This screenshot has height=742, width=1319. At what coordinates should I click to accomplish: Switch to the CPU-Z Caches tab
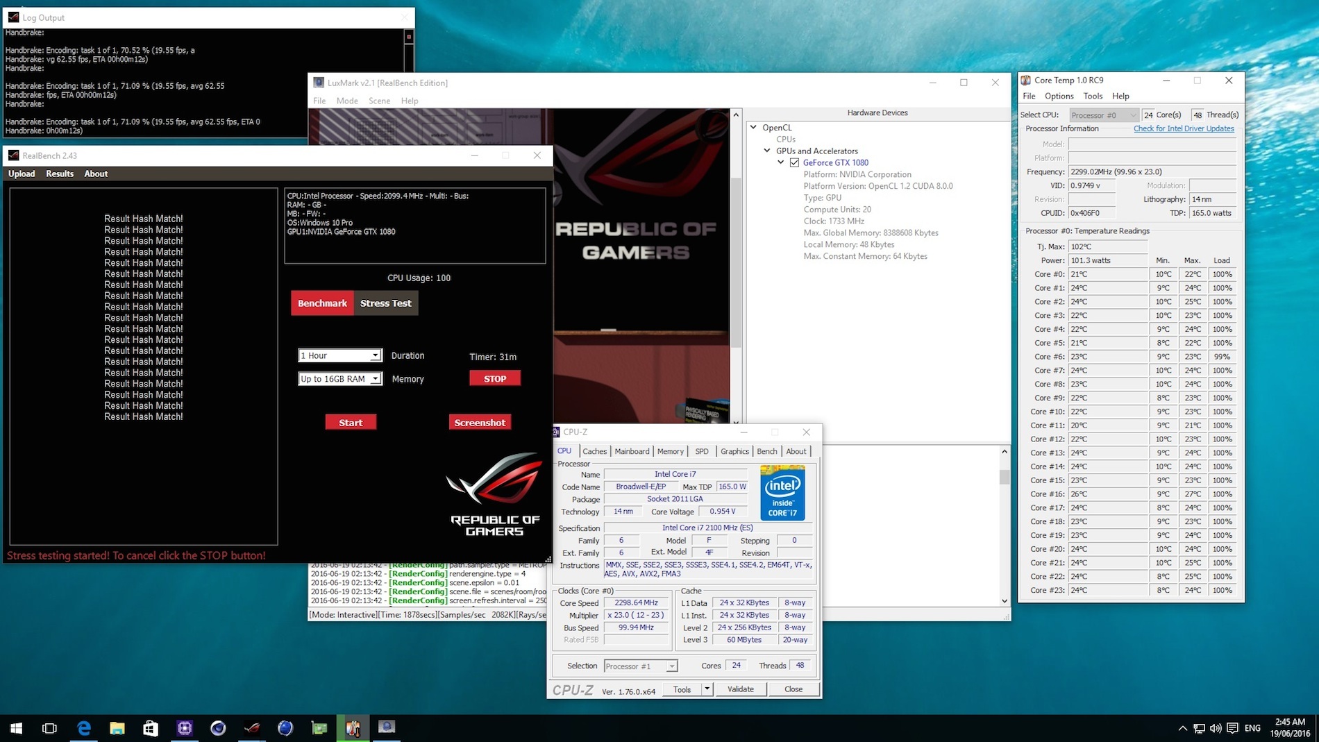coord(594,451)
